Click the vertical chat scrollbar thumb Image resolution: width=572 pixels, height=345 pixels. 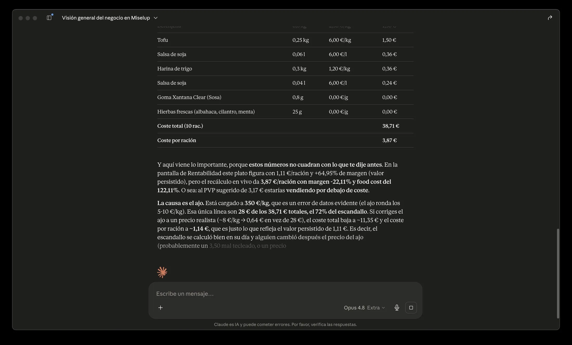(x=558, y=273)
